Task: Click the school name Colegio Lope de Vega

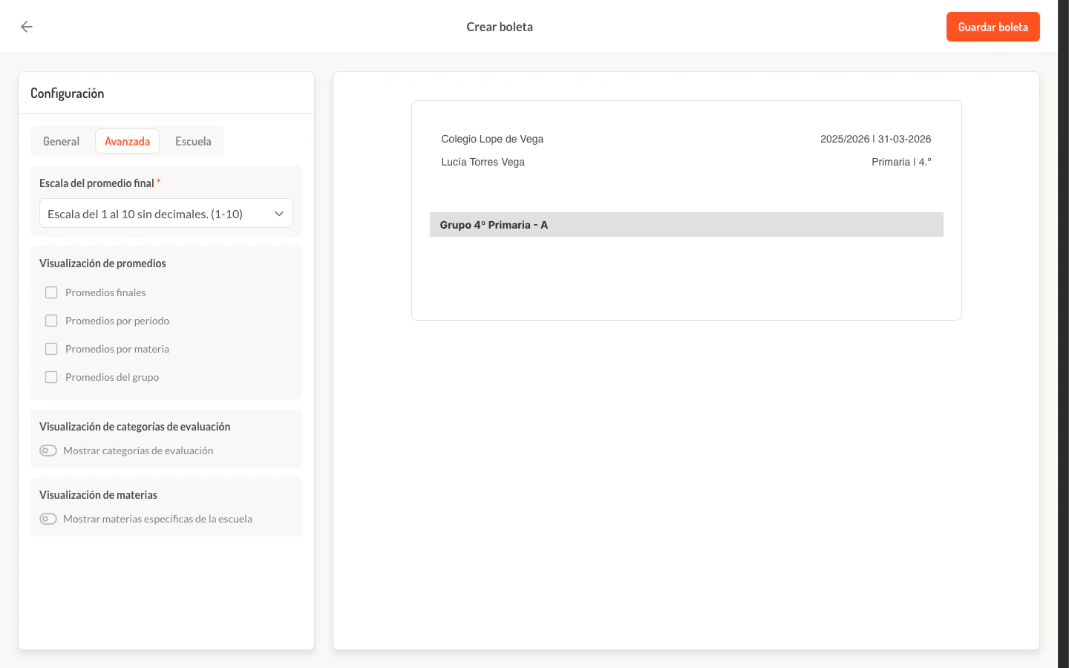Action: [492, 139]
